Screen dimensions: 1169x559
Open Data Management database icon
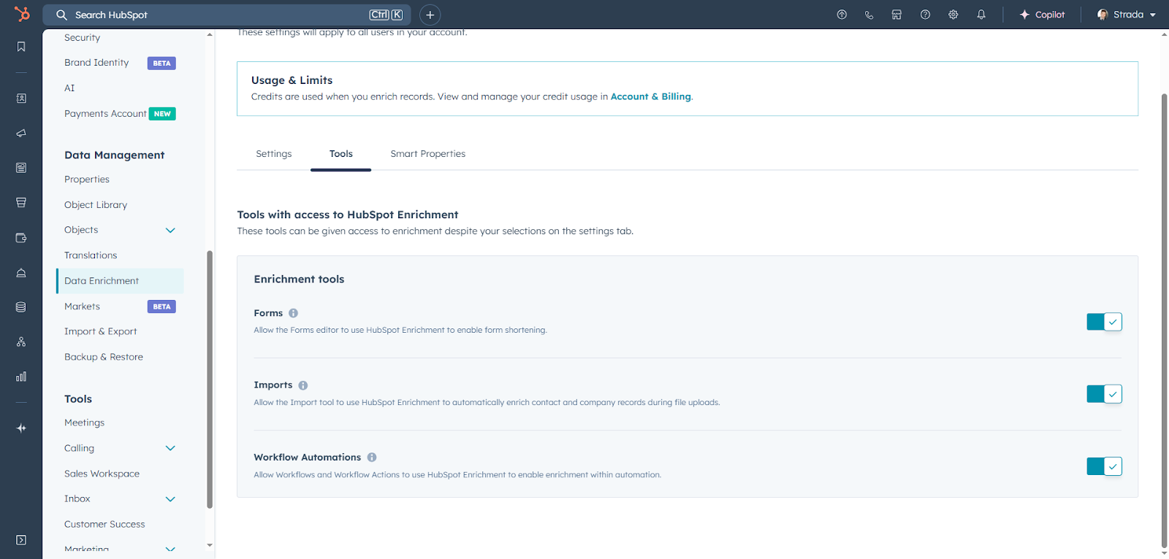(21, 307)
